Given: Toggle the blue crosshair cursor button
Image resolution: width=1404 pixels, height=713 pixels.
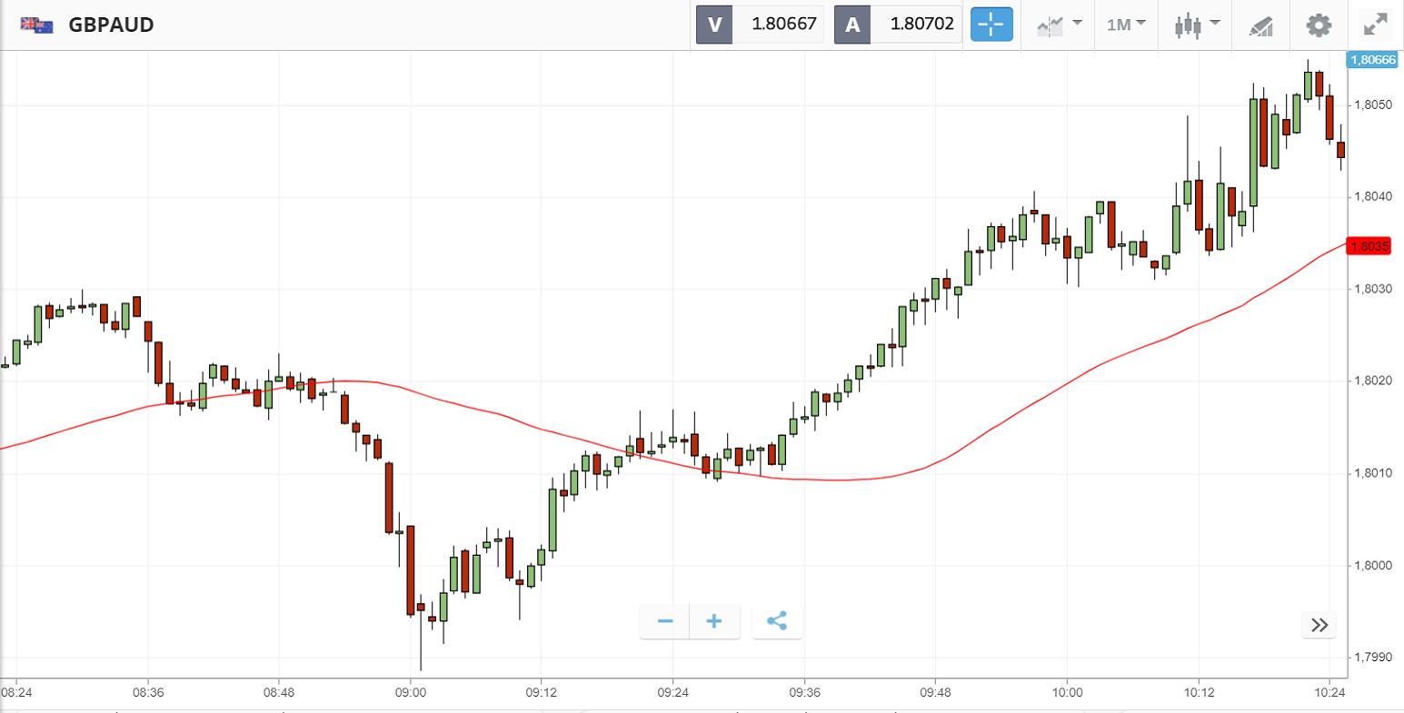Looking at the screenshot, I should tap(991, 25).
